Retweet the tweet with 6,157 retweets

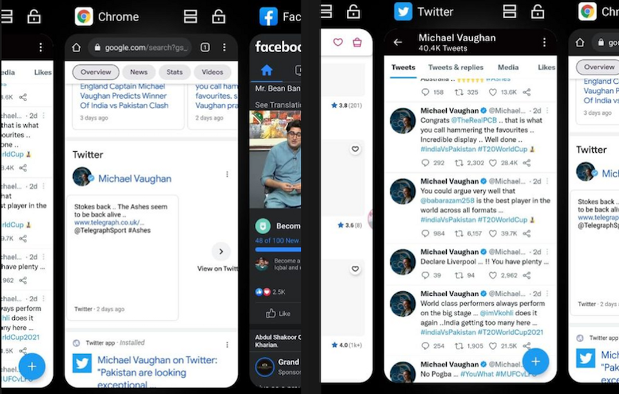458,233
